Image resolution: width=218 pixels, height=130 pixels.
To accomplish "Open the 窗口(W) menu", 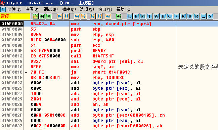I will pos(105,9).
